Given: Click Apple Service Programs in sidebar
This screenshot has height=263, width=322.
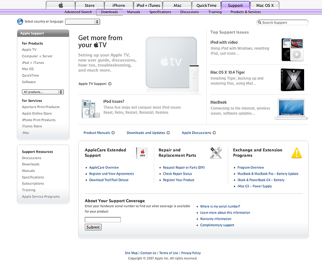Looking at the screenshot, I should coord(41,196).
